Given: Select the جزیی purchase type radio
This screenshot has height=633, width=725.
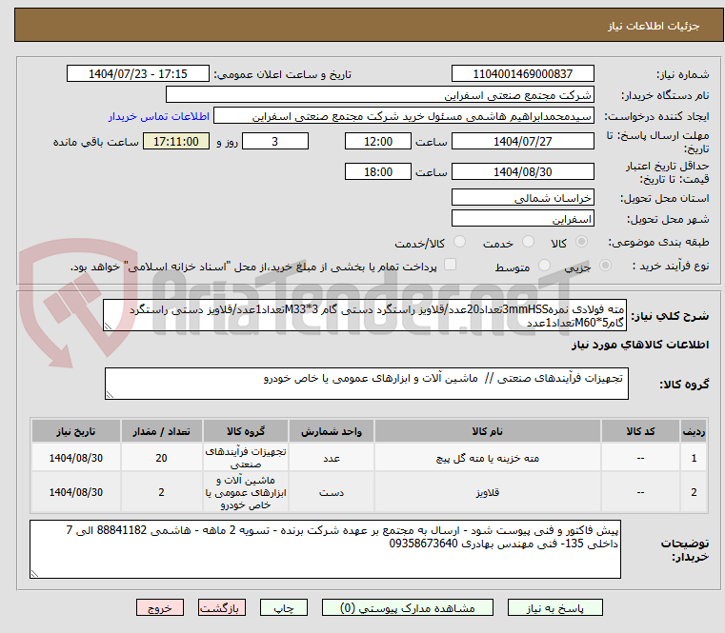Looking at the screenshot, I should click(605, 266).
